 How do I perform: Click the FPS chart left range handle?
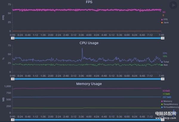coord(13,38)
